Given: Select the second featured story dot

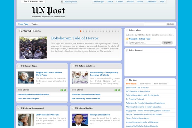Looking at the screenshot, I should [x=84, y=31].
